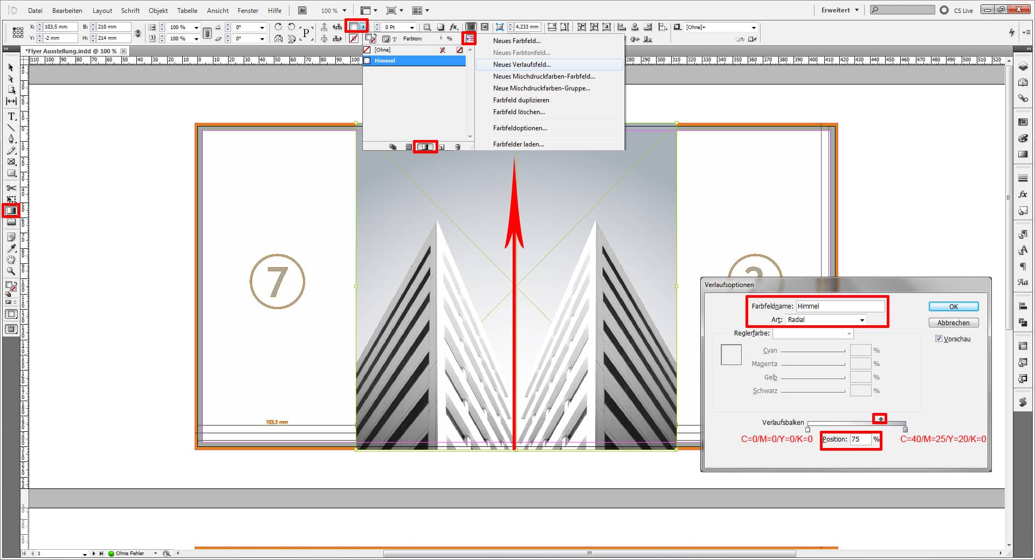Choose Neues Verlaufsfeld... from the menu

click(521, 65)
